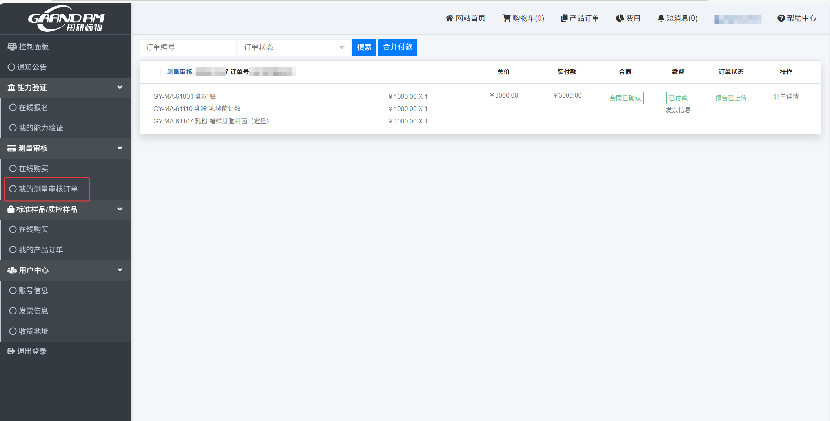830x421 pixels.
Task: Click the 控制面板 dashboard icon
Action: (12, 47)
